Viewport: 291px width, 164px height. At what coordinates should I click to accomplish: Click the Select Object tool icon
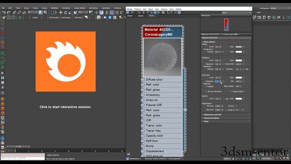(40, 12)
